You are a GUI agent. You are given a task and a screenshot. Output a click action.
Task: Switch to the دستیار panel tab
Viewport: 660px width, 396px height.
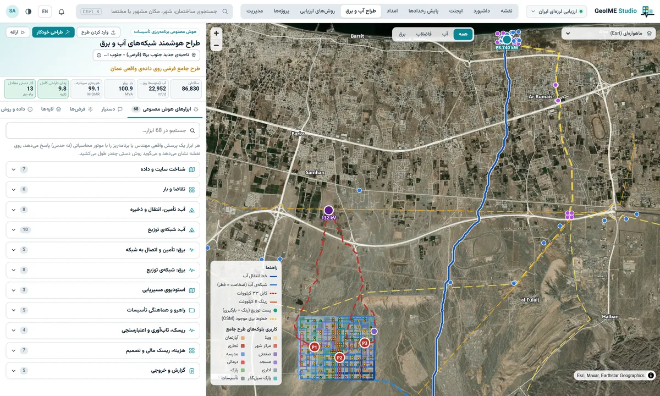point(112,109)
